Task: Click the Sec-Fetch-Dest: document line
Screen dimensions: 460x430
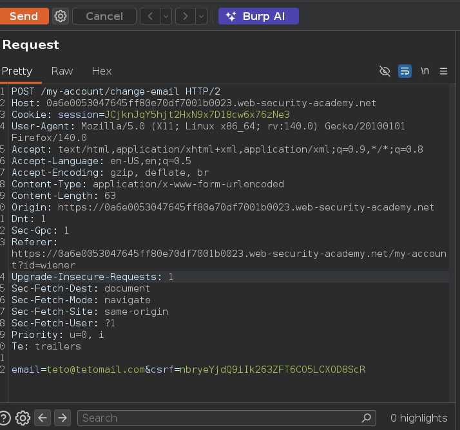Action: (x=81, y=288)
